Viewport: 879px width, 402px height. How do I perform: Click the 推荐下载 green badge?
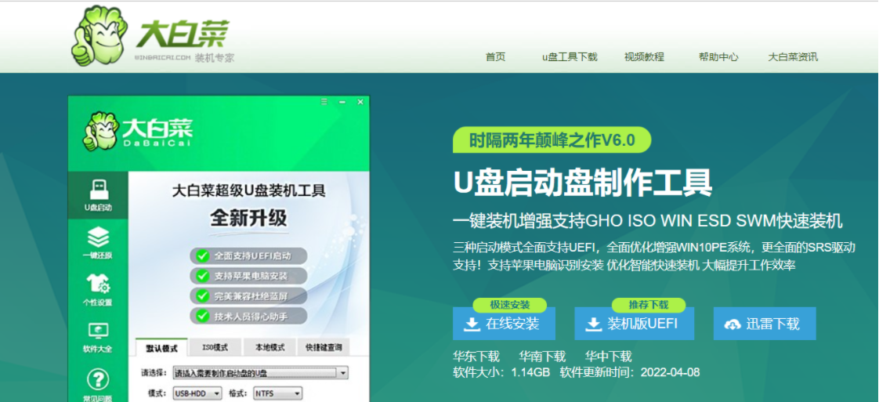tap(649, 305)
